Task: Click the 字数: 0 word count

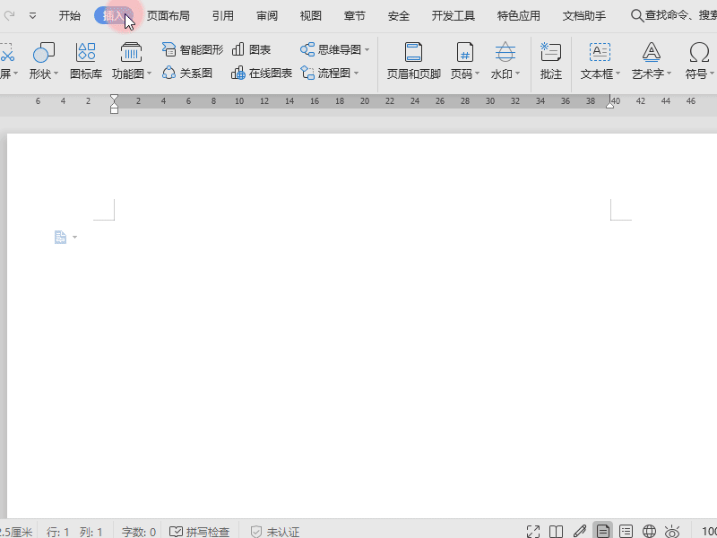Action: click(139, 532)
